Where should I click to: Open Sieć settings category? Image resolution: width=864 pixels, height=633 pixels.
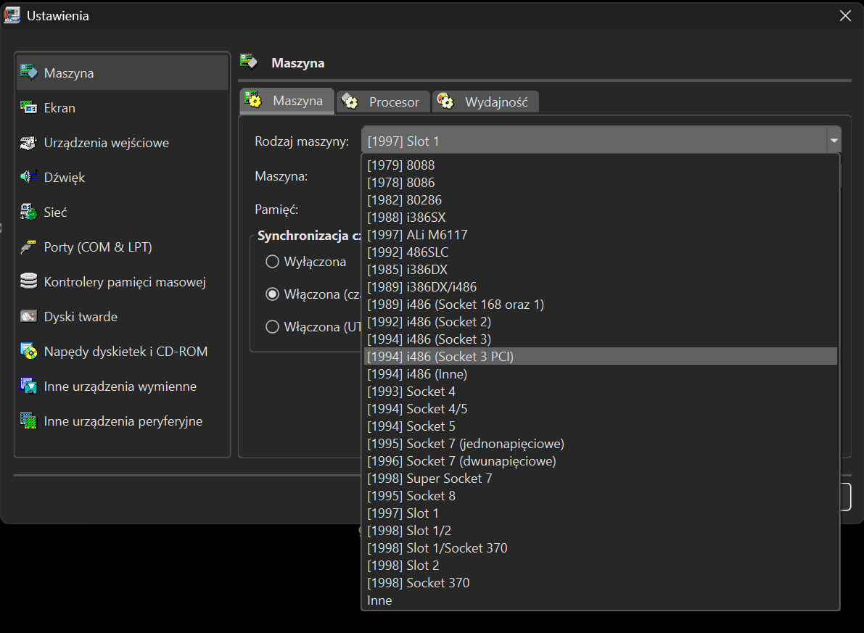pyautogui.click(x=123, y=212)
